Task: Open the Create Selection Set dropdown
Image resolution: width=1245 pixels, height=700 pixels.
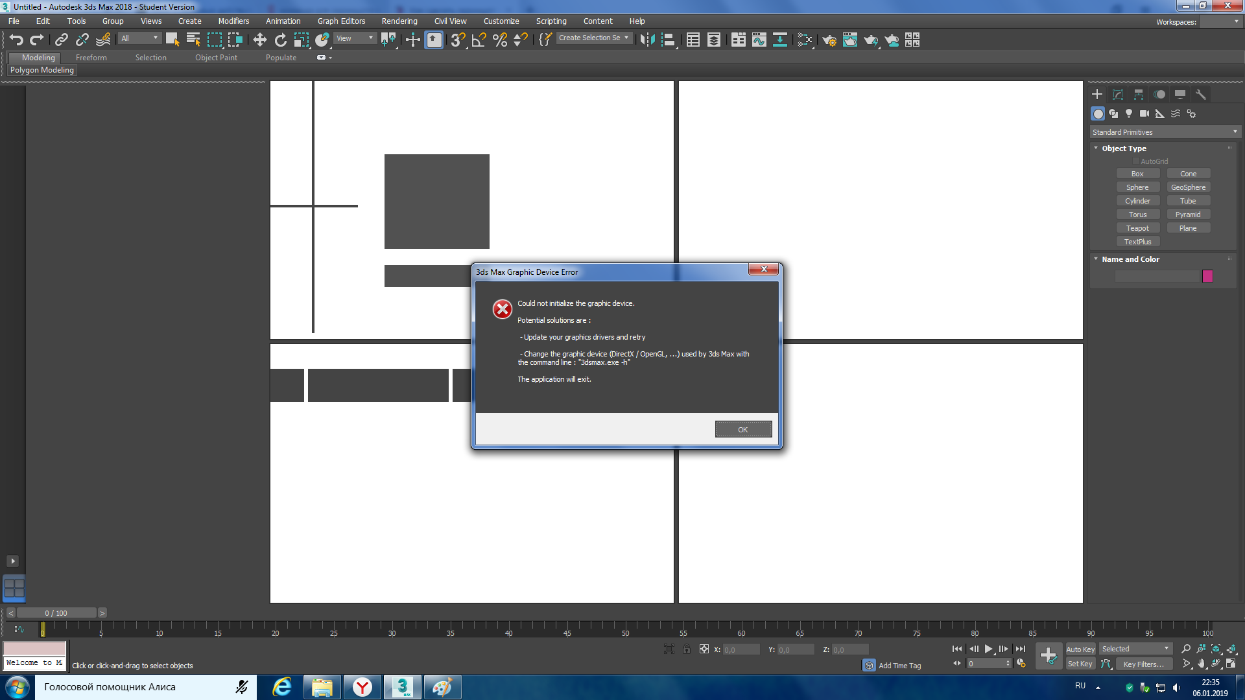Action: [x=594, y=38]
